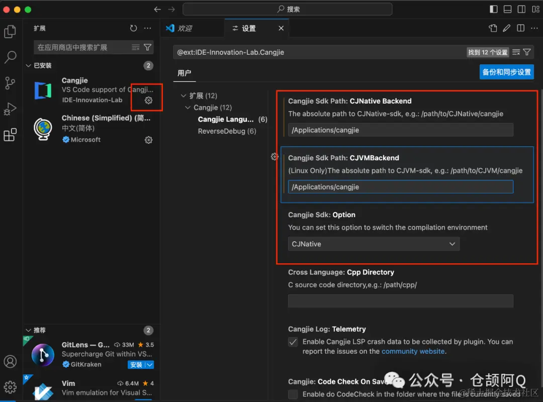Image resolution: width=543 pixels, height=402 pixels.
Task: Open settings JSON file icon
Action: tap(493, 29)
